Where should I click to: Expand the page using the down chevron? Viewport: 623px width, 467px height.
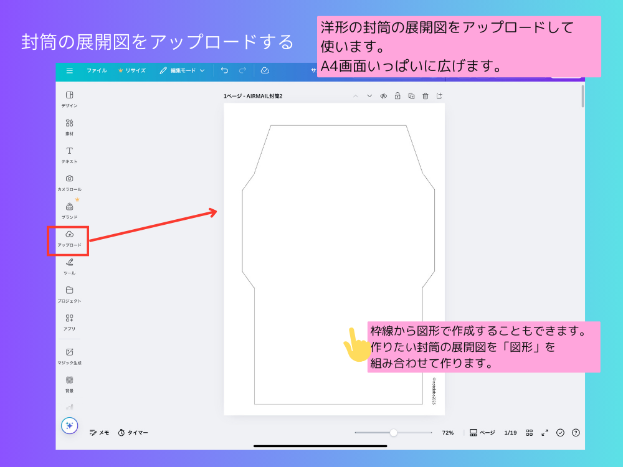(368, 96)
